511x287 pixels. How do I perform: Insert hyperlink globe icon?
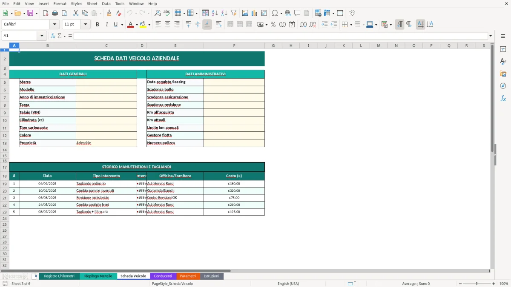tap(288, 13)
